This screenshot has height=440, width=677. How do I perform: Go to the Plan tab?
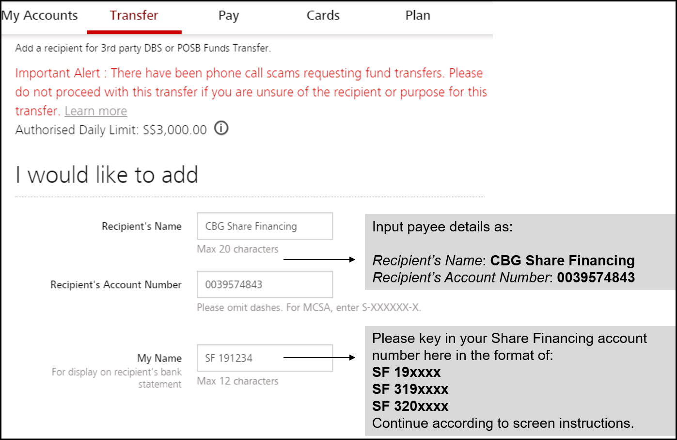coord(418,16)
